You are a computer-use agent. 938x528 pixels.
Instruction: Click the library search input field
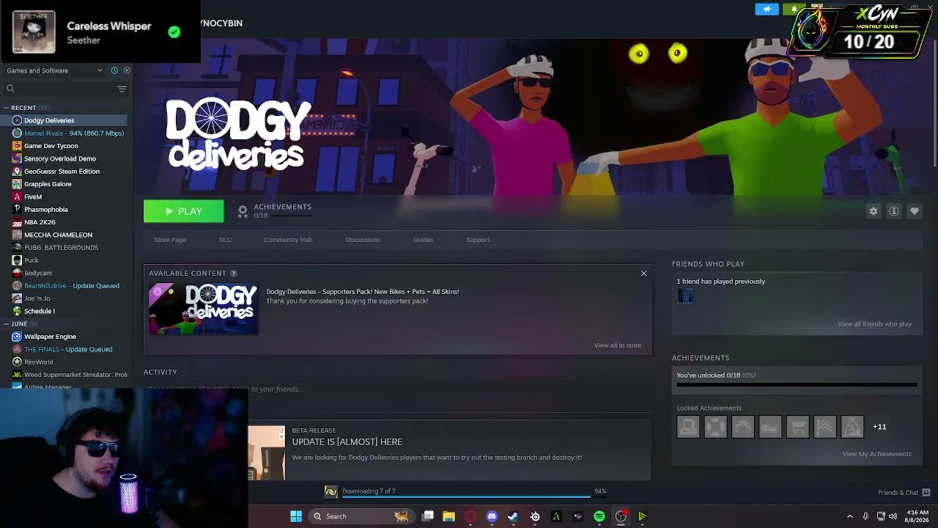click(64, 89)
